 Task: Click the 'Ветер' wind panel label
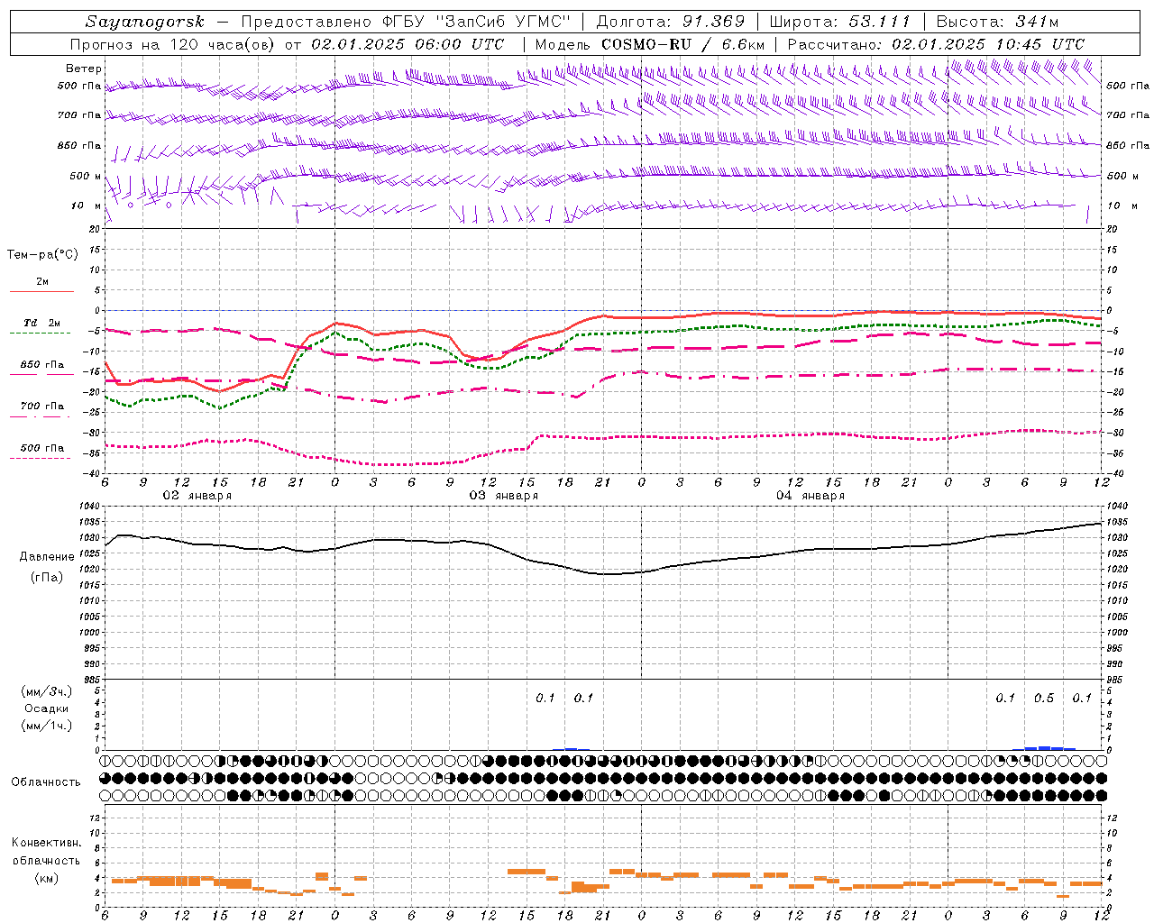coord(84,69)
